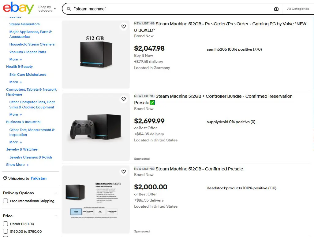Click seller deadstockproducts 100% positive (1.1K)

click(x=241, y=188)
